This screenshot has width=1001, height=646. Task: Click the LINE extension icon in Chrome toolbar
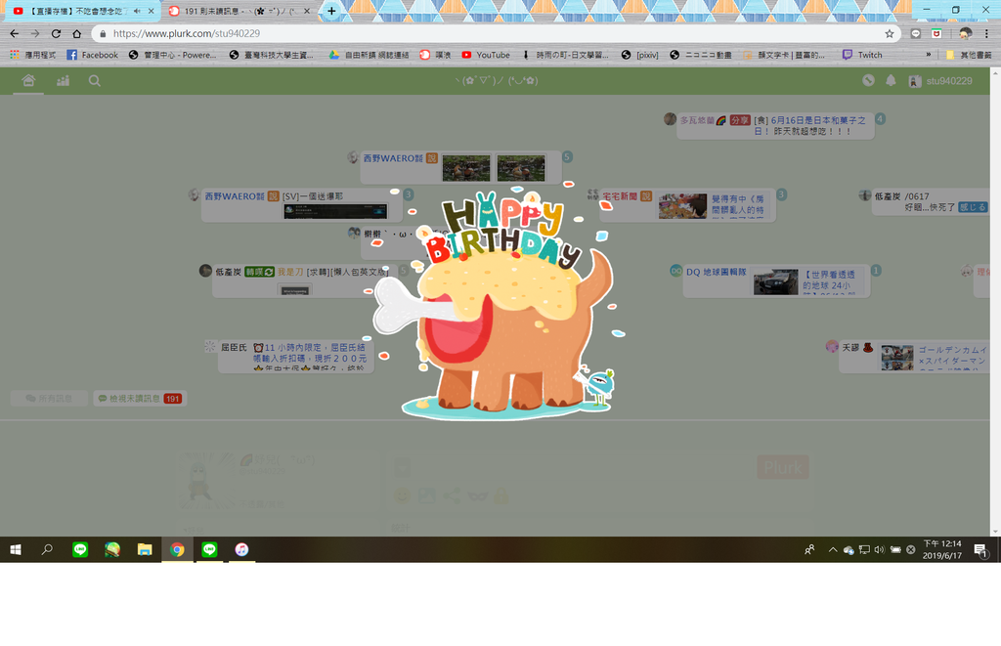click(x=915, y=33)
